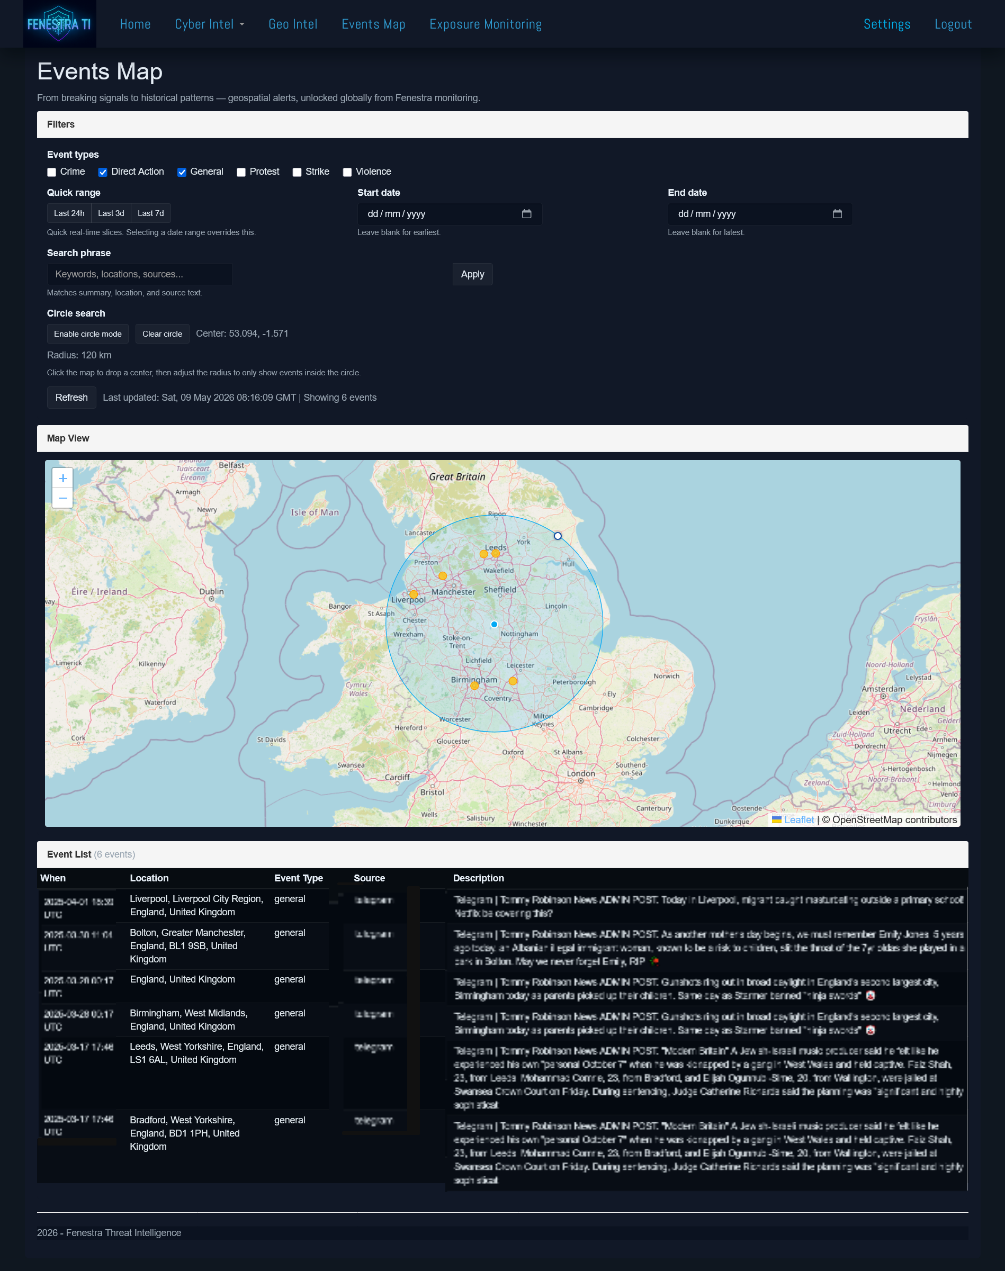Click the Fenestra TI logo
This screenshot has height=1271, width=1005.
pos(59,23)
